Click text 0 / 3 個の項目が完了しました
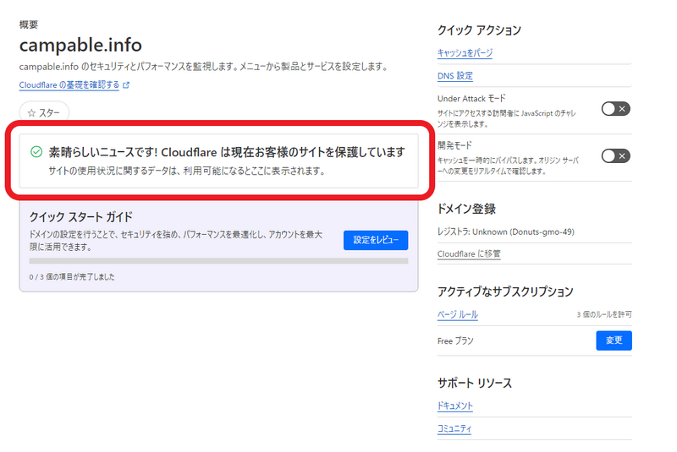The height and width of the screenshot is (452, 677). (72, 277)
